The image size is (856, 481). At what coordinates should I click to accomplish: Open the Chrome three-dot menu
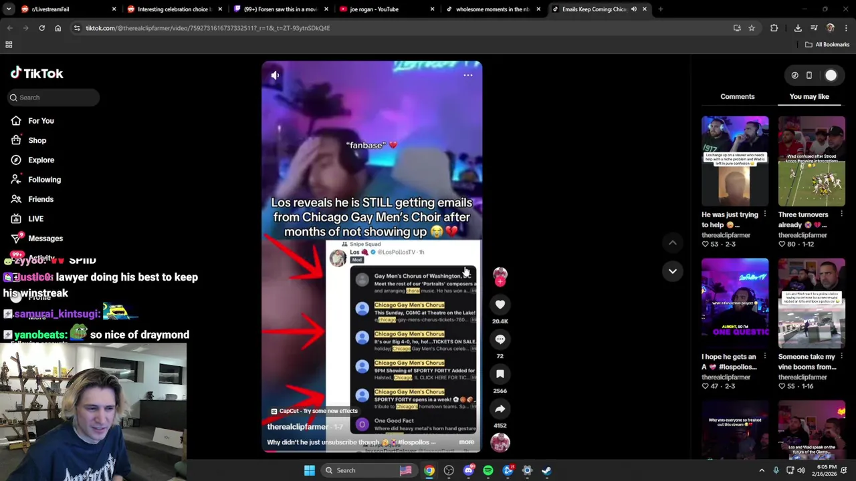click(846, 28)
